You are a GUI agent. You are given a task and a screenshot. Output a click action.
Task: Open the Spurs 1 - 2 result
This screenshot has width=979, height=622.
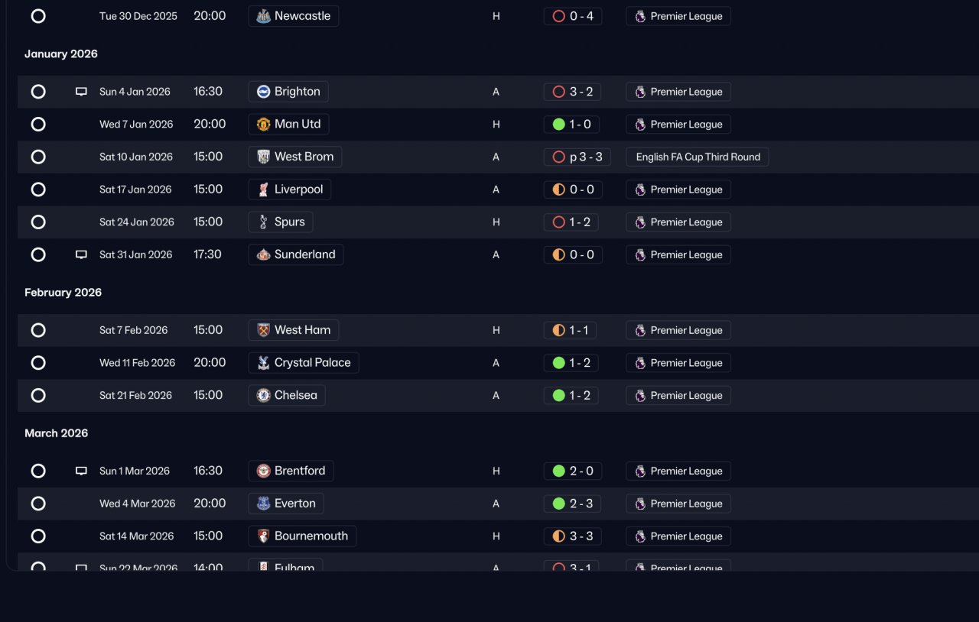tap(571, 222)
